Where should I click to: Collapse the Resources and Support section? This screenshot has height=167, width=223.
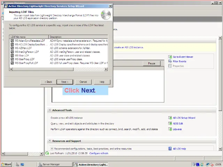(49, 141)
